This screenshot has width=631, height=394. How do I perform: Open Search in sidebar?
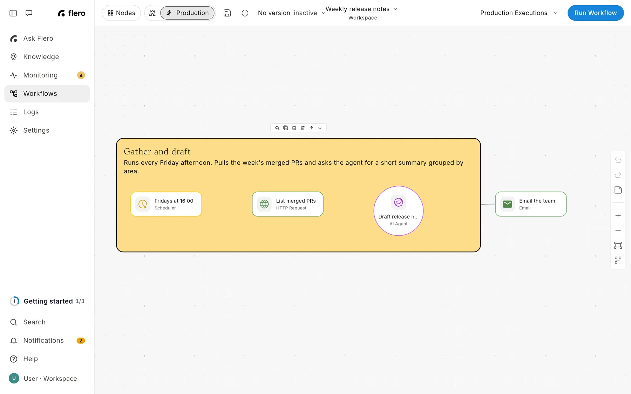coord(47,322)
